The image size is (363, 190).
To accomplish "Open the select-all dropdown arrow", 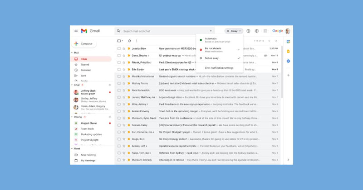I will pos(123,41).
